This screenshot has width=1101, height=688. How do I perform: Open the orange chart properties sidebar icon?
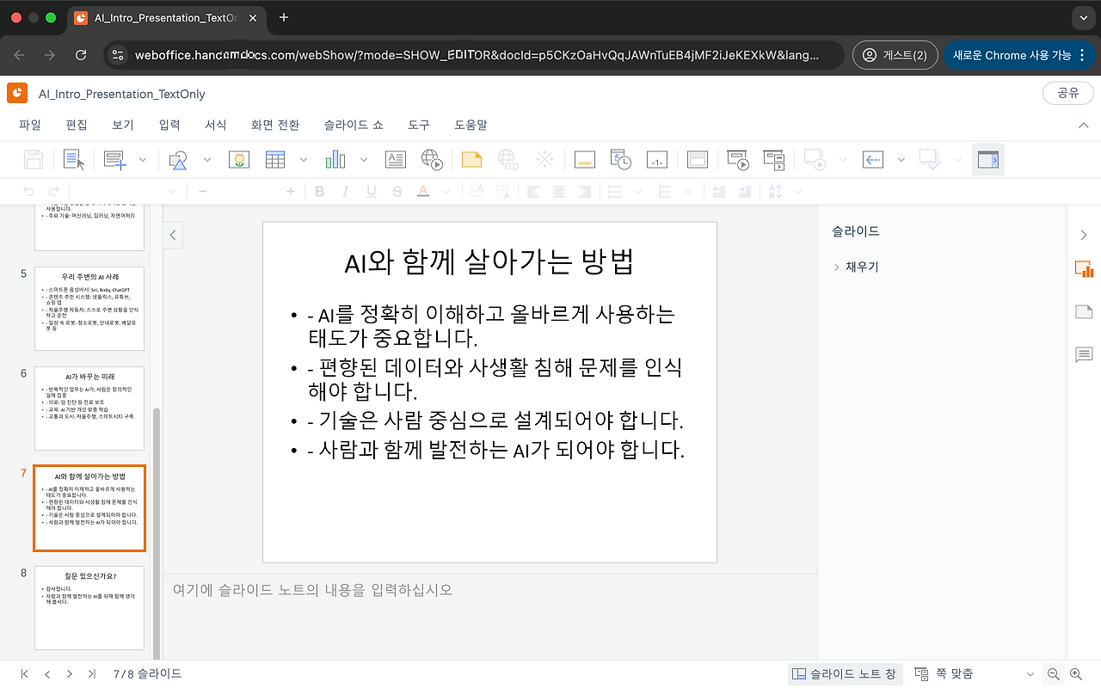[x=1084, y=269]
